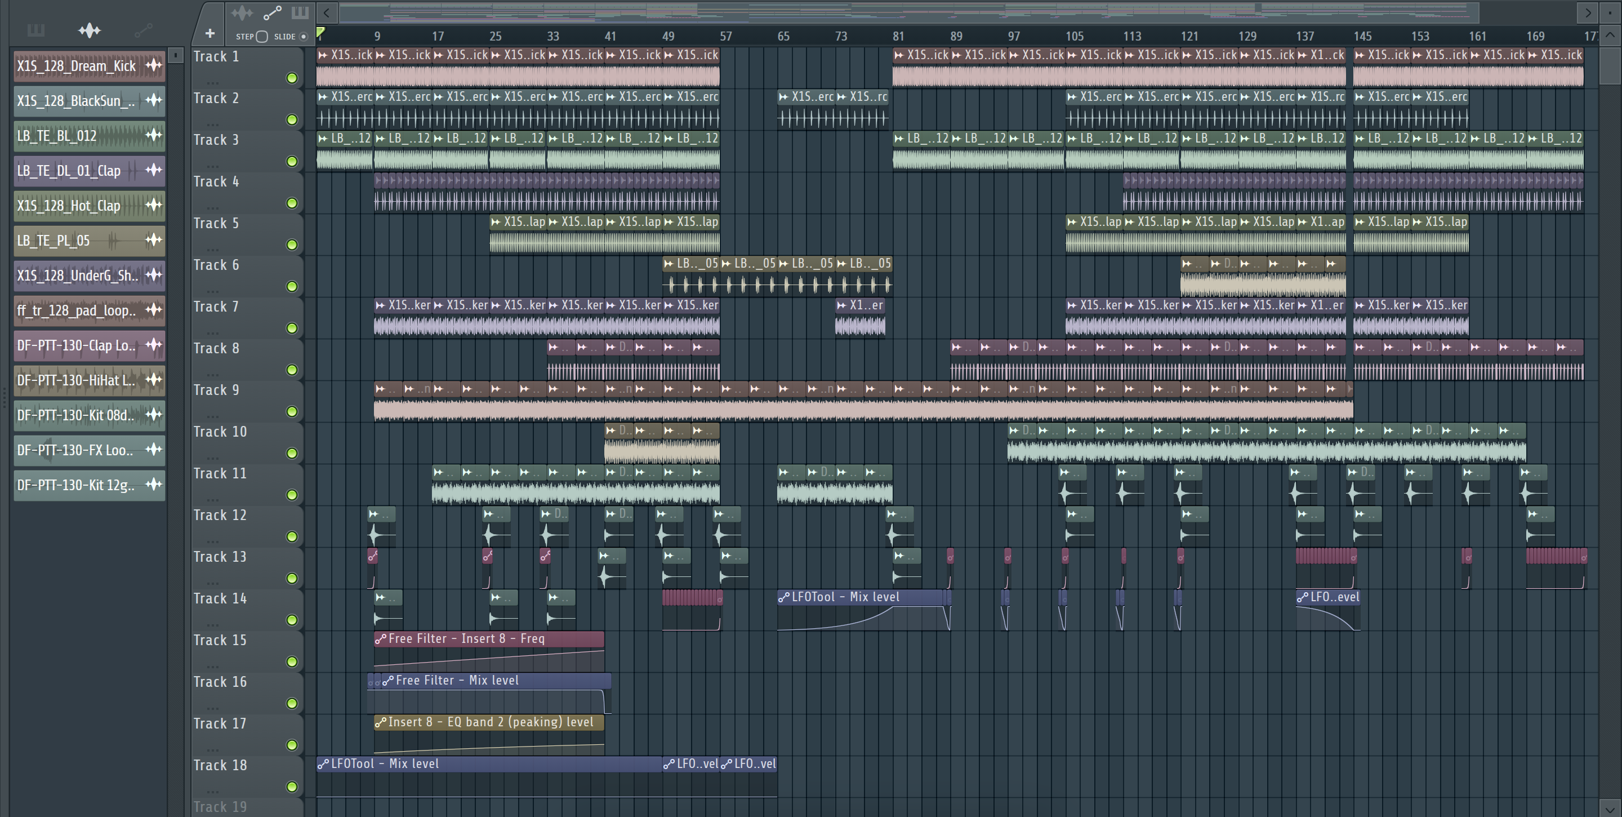Select the Track 6 header
The image size is (1622, 817).
(247, 276)
